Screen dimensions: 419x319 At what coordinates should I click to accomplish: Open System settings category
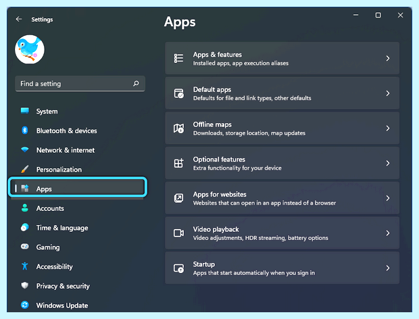point(47,112)
